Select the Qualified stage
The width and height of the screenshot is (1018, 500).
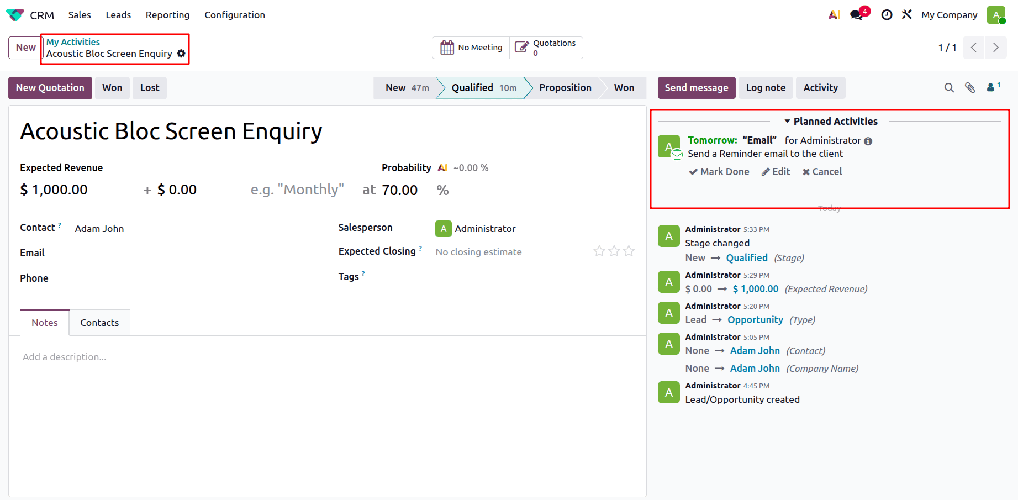coord(484,88)
